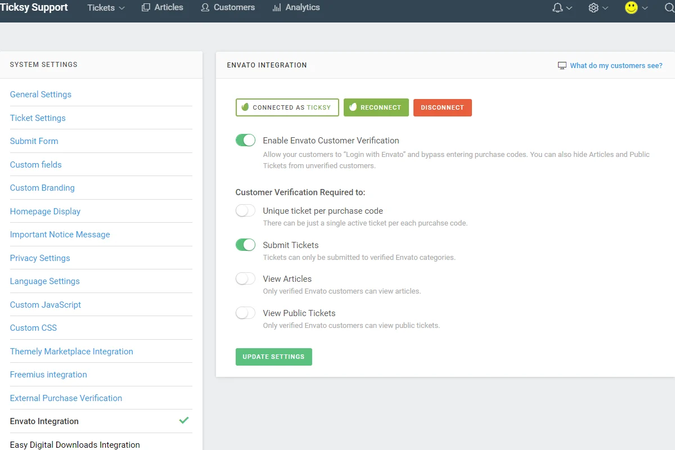
Task: Select Custom CSS in system settings
Action: [33, 328]
